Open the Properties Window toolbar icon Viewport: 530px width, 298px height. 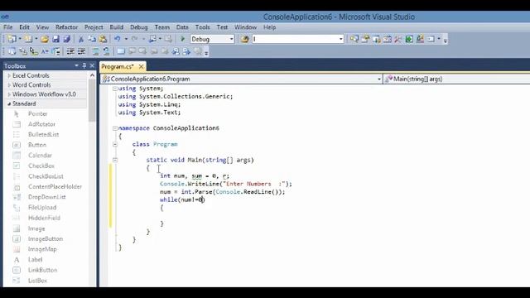pos(365,39)
